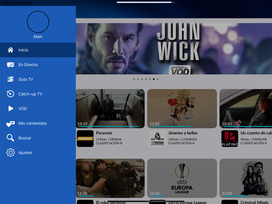Open the Ajustes menu item

click(x=38, y=153)
